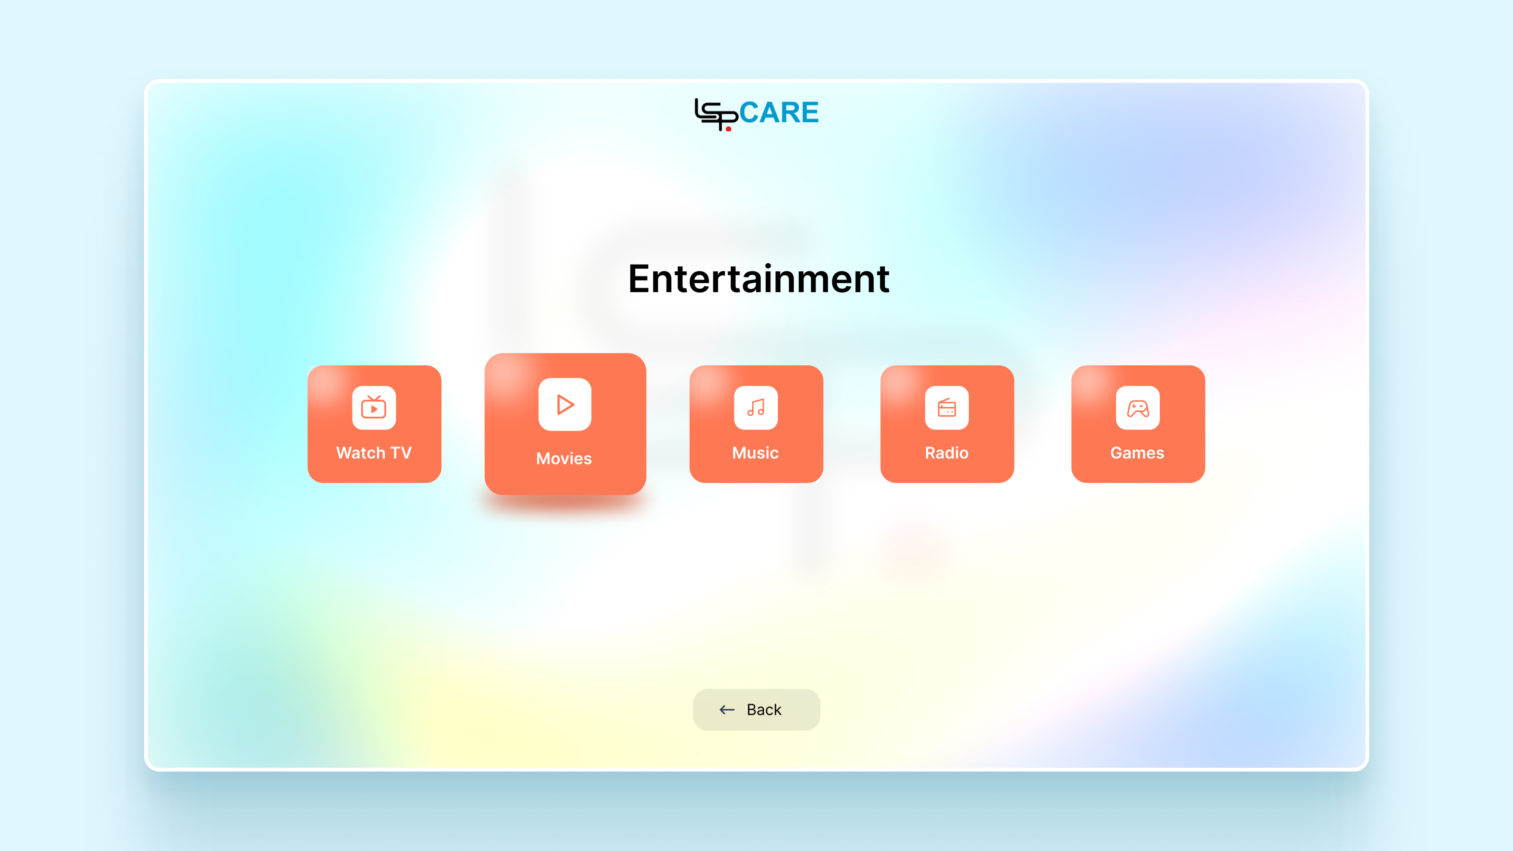Click the "Watch TV" text label
Screen dimensions: 1513x851
[374, 453]
